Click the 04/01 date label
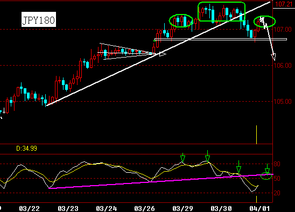This screenshot has height=212, width=295. click(x=259, y=209)
